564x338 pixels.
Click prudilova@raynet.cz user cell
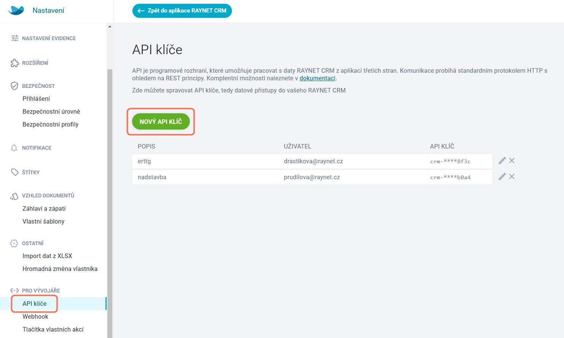[354, 177]
